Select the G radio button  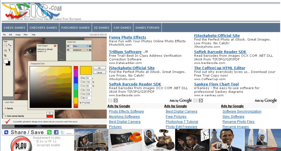tap(82, 94)
